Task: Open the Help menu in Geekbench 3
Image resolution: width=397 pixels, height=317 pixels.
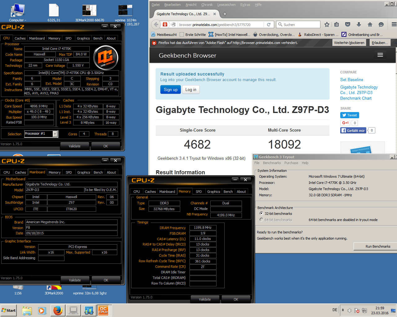Action: tap(305, 163)
